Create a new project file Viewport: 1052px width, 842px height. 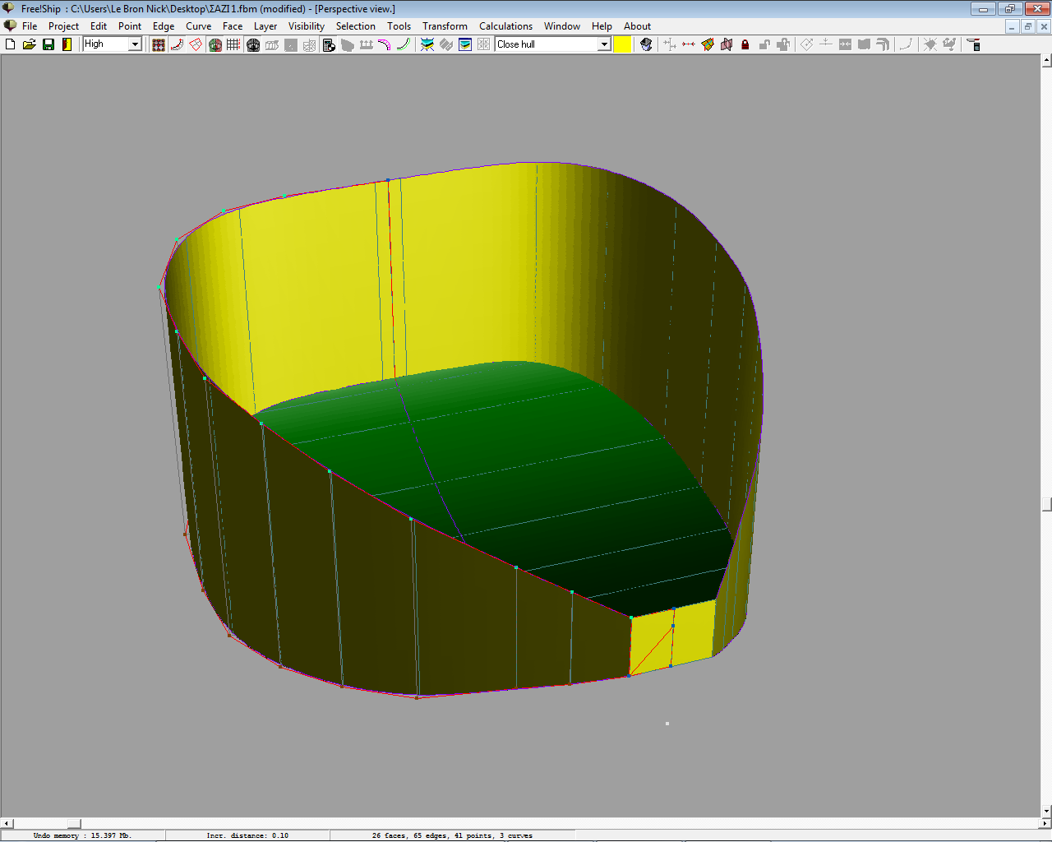click(x=11, y=44)
